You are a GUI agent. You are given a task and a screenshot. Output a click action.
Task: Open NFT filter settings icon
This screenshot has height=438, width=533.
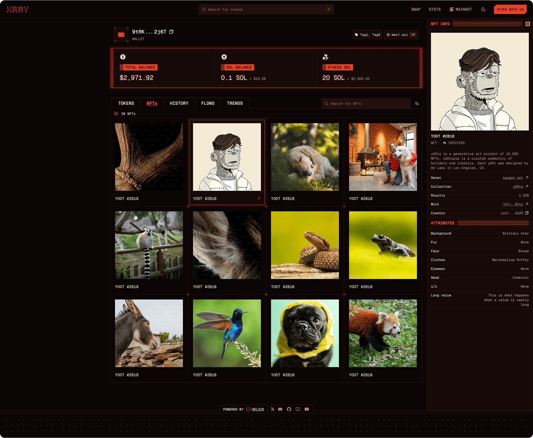coord(417,104)
